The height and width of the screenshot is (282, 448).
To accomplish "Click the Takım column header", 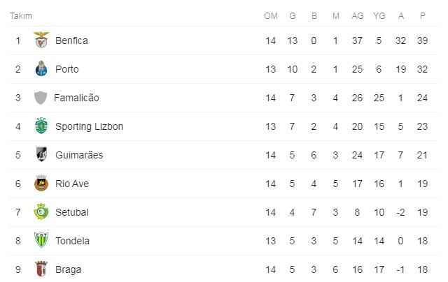I will [x=21, y=16].
